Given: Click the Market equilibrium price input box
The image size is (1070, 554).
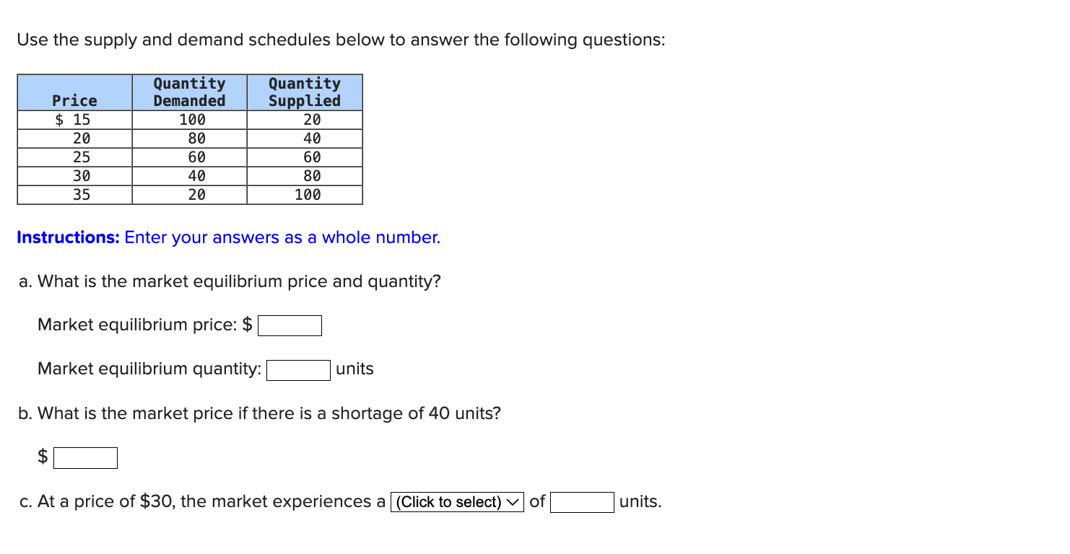Looking at the screenshot, I should [289, 325].
